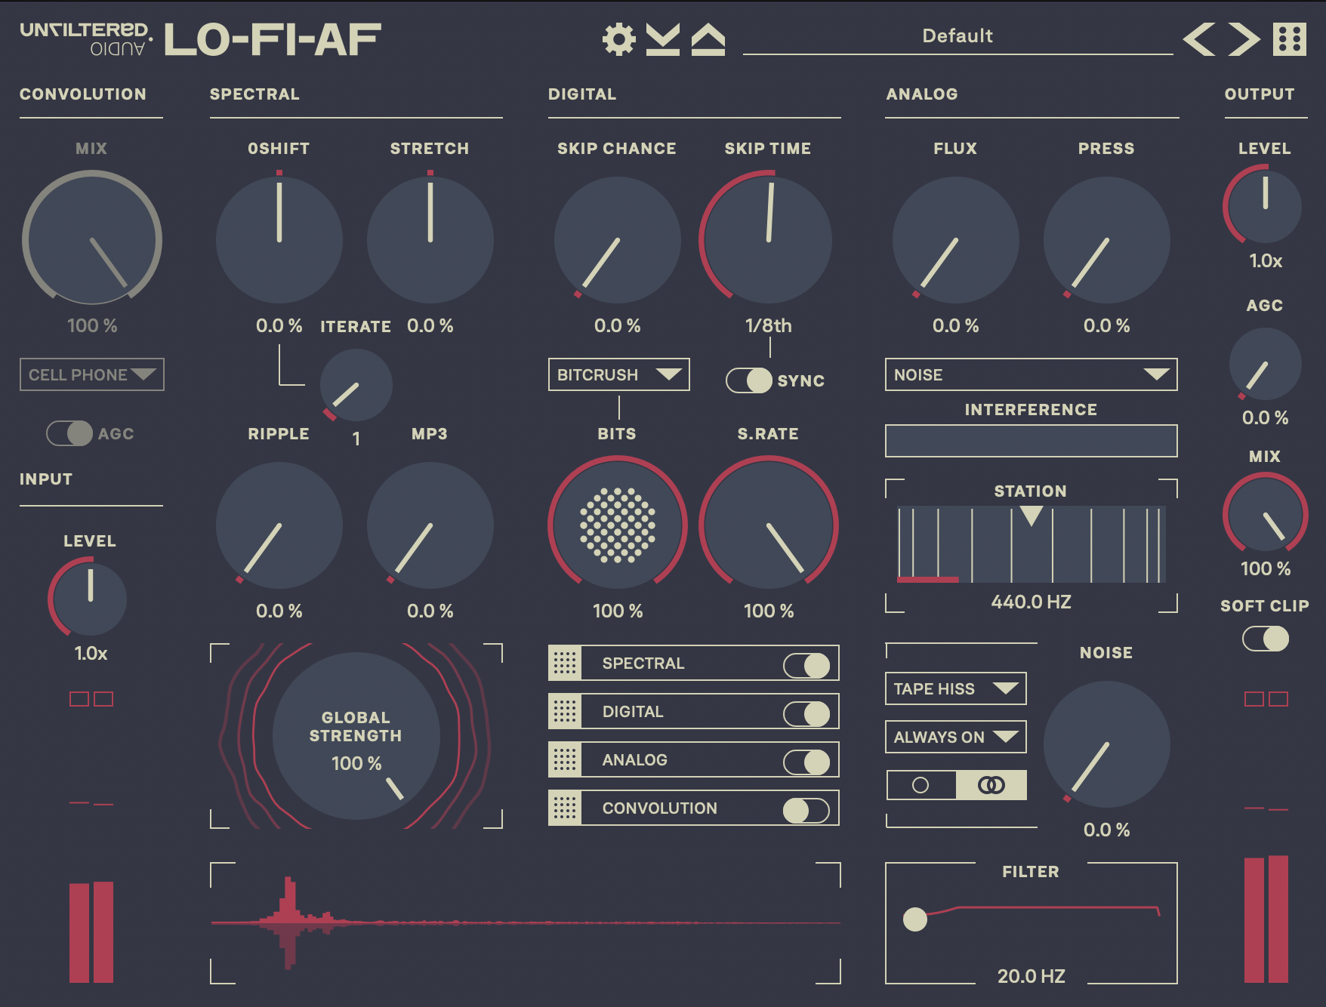Open the Always On dropdown
The height and width of the screenshot is (1007, 1326).
(956, 737)
